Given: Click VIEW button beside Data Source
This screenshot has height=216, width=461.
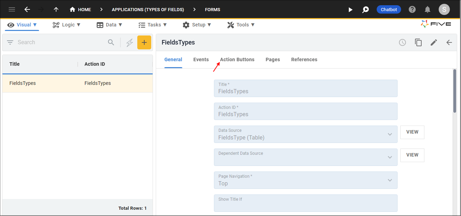Looking at the screenshot, I should pyautogui.click(x=412, y=132).
